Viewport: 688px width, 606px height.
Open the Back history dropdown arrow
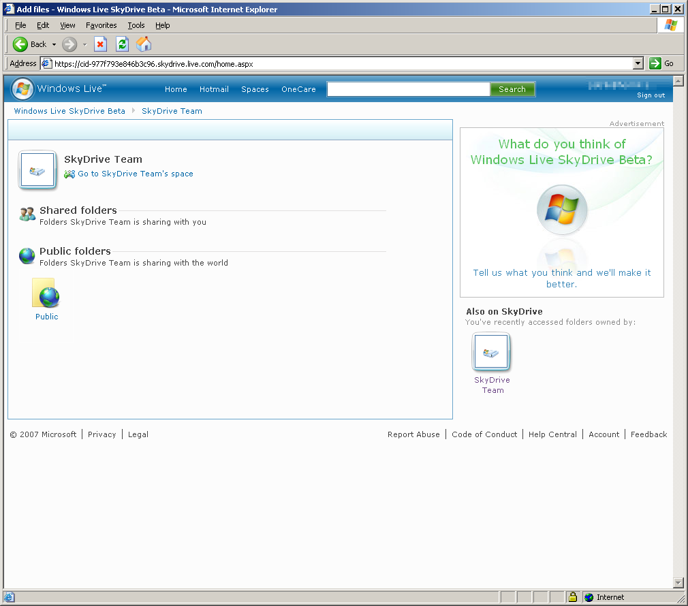pyautogui.click(x=54, y=44)
